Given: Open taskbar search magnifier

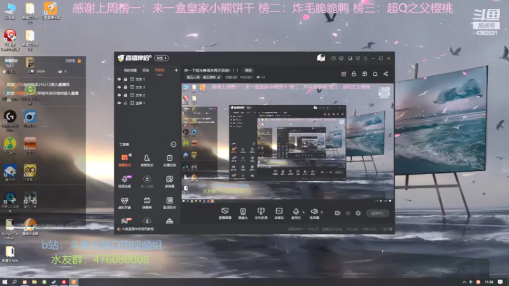Looking at the screenshot, I should pos(14,282).
